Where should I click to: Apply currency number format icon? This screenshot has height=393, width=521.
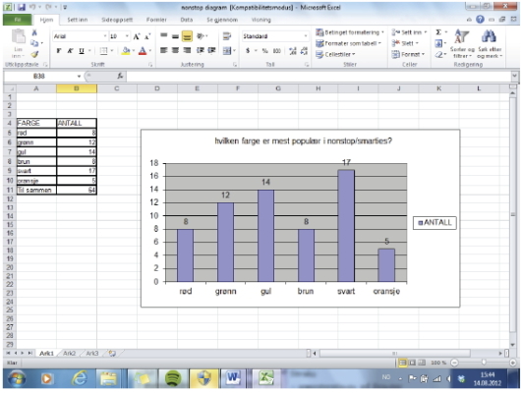pyautogui.click(x=248, y=51)
